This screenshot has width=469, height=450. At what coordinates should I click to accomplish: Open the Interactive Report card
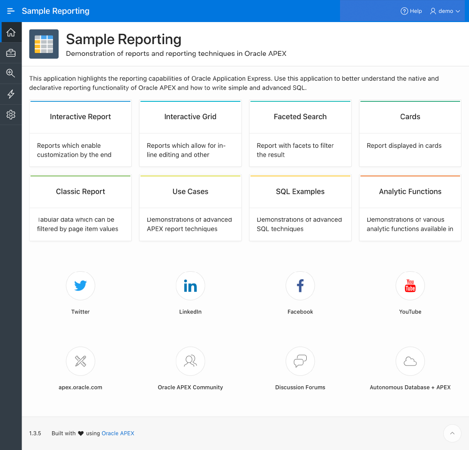coord(80,117)
